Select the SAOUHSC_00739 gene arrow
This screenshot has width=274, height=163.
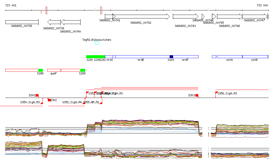point(54,22)
